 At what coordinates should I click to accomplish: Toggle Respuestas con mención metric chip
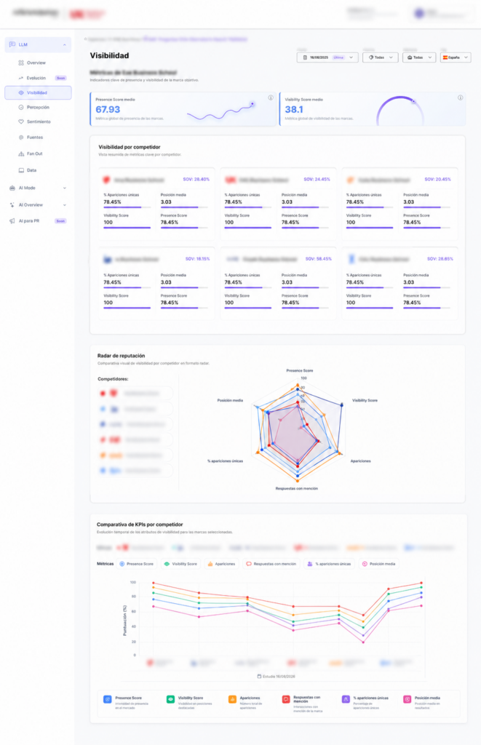(271, 564)
